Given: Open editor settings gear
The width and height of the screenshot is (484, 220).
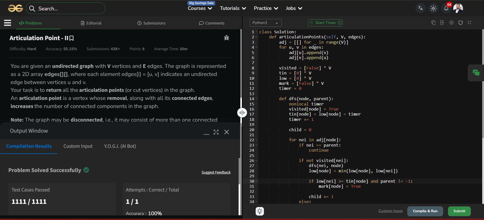Looking at the screenshot, I should [x=451, y=23].
